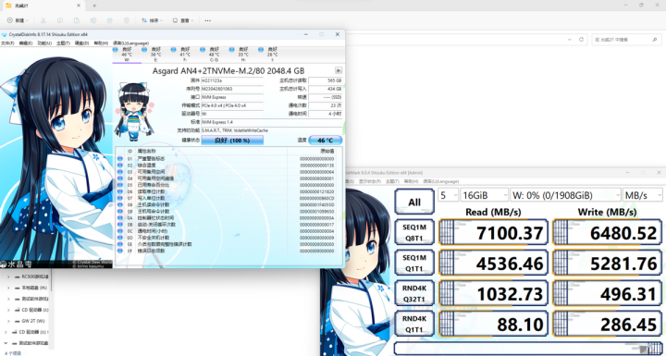
Task: Click status orb of SMART row 0F
Action: tap(119, 251)
